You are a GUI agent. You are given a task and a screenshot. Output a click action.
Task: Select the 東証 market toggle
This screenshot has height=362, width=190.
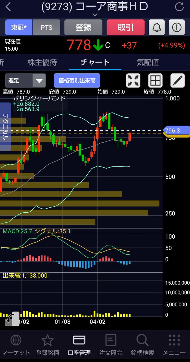pyautogui.click(x=19, y=27)
